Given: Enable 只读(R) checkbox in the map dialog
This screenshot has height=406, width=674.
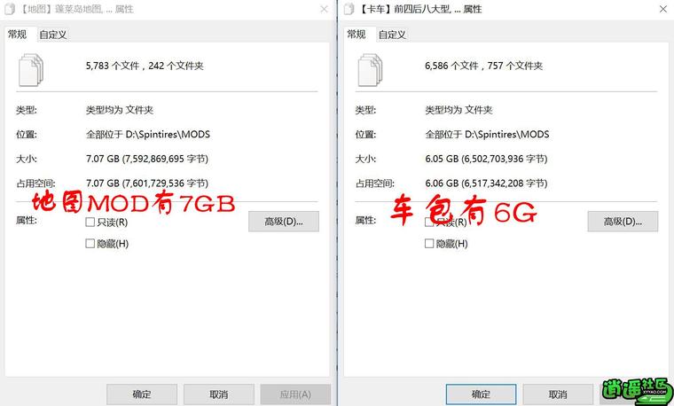Looking at the screenshot, I should point(90,223).
